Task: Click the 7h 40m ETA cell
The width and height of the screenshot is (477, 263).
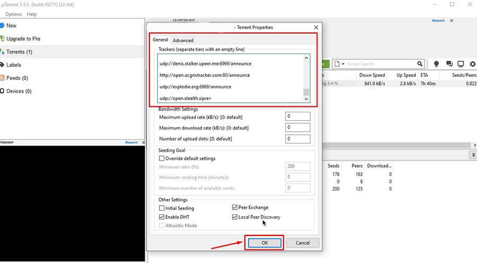Action: pyautogui.click(x=428, y=83)
